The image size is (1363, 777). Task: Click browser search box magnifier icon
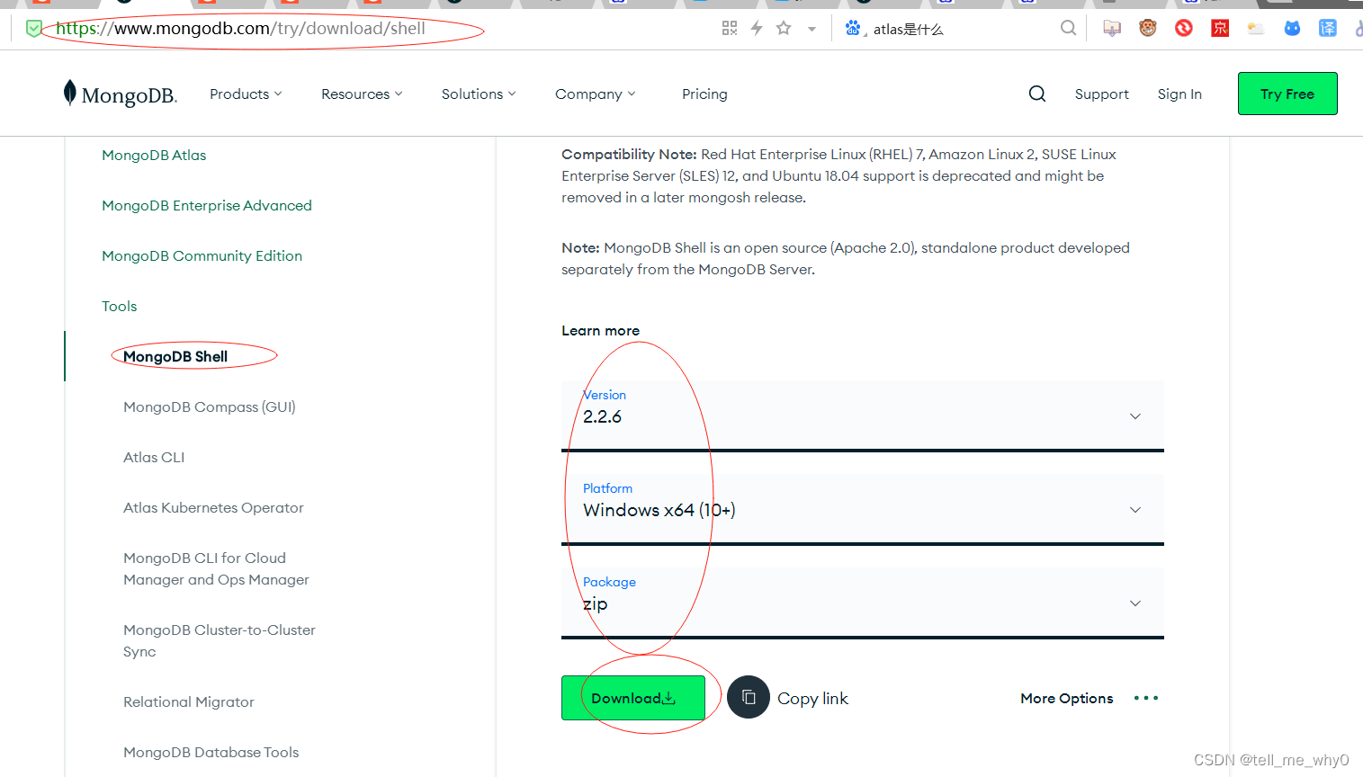tap(1068, 28)
